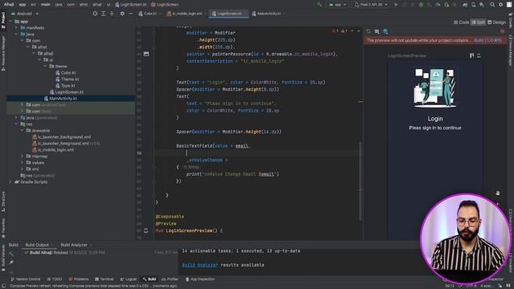Click the pan hand icon in preview
The width and height of the screenshot is (514, 289).
pos(498,193)
